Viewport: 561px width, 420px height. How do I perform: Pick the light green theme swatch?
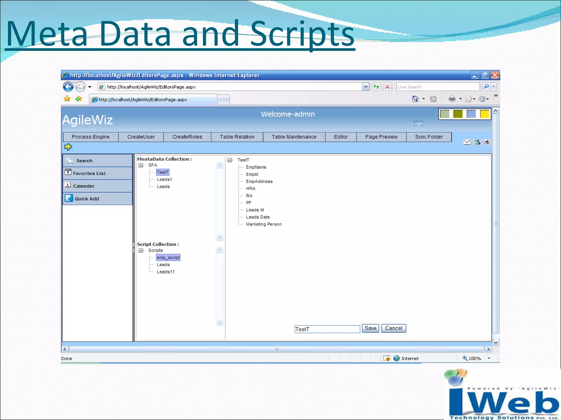click(445, 114)
